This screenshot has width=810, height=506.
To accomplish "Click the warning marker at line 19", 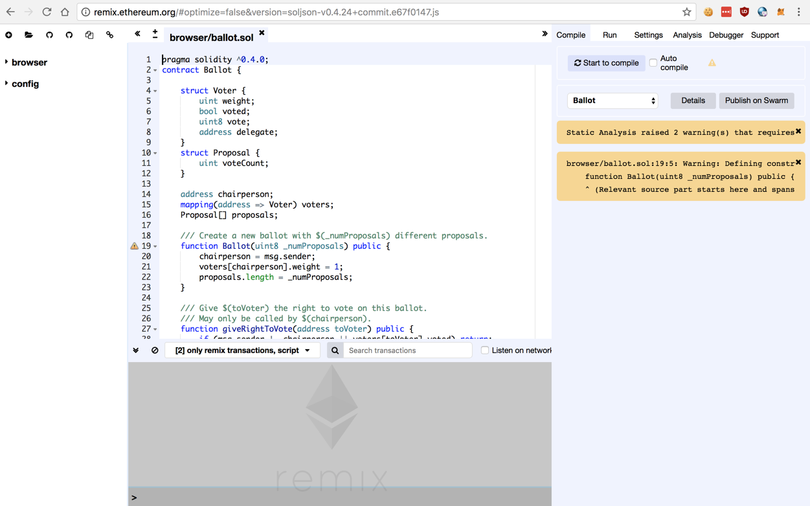I will [x=134, y=246].
